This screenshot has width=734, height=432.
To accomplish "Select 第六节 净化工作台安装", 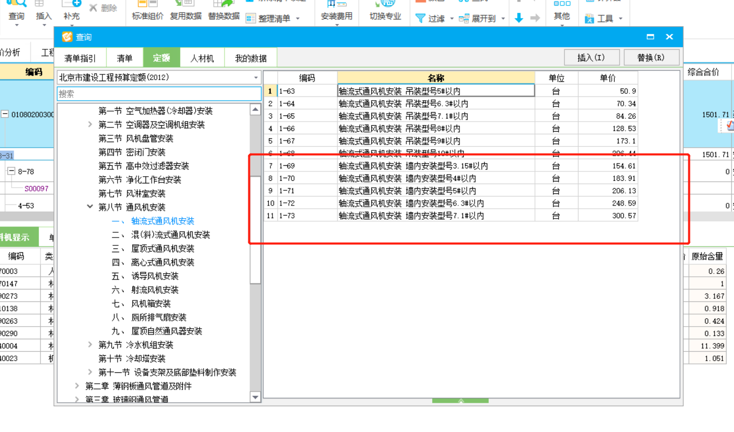I will [x=140, y=180].
